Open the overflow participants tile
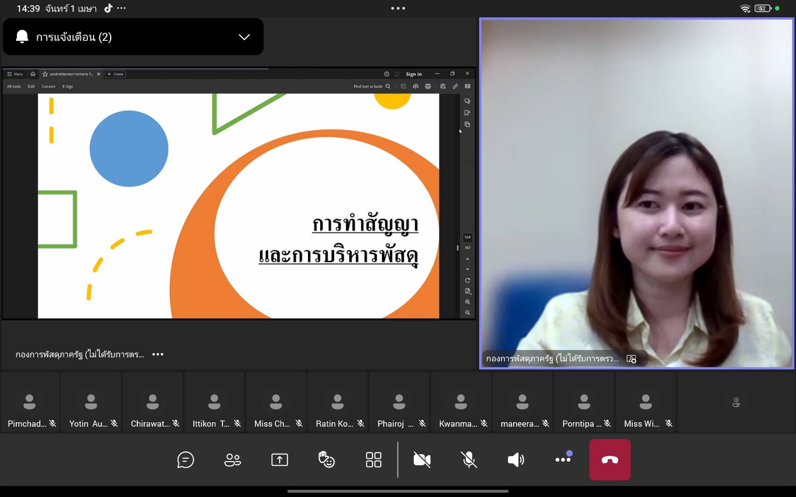 tap(736, 403)
